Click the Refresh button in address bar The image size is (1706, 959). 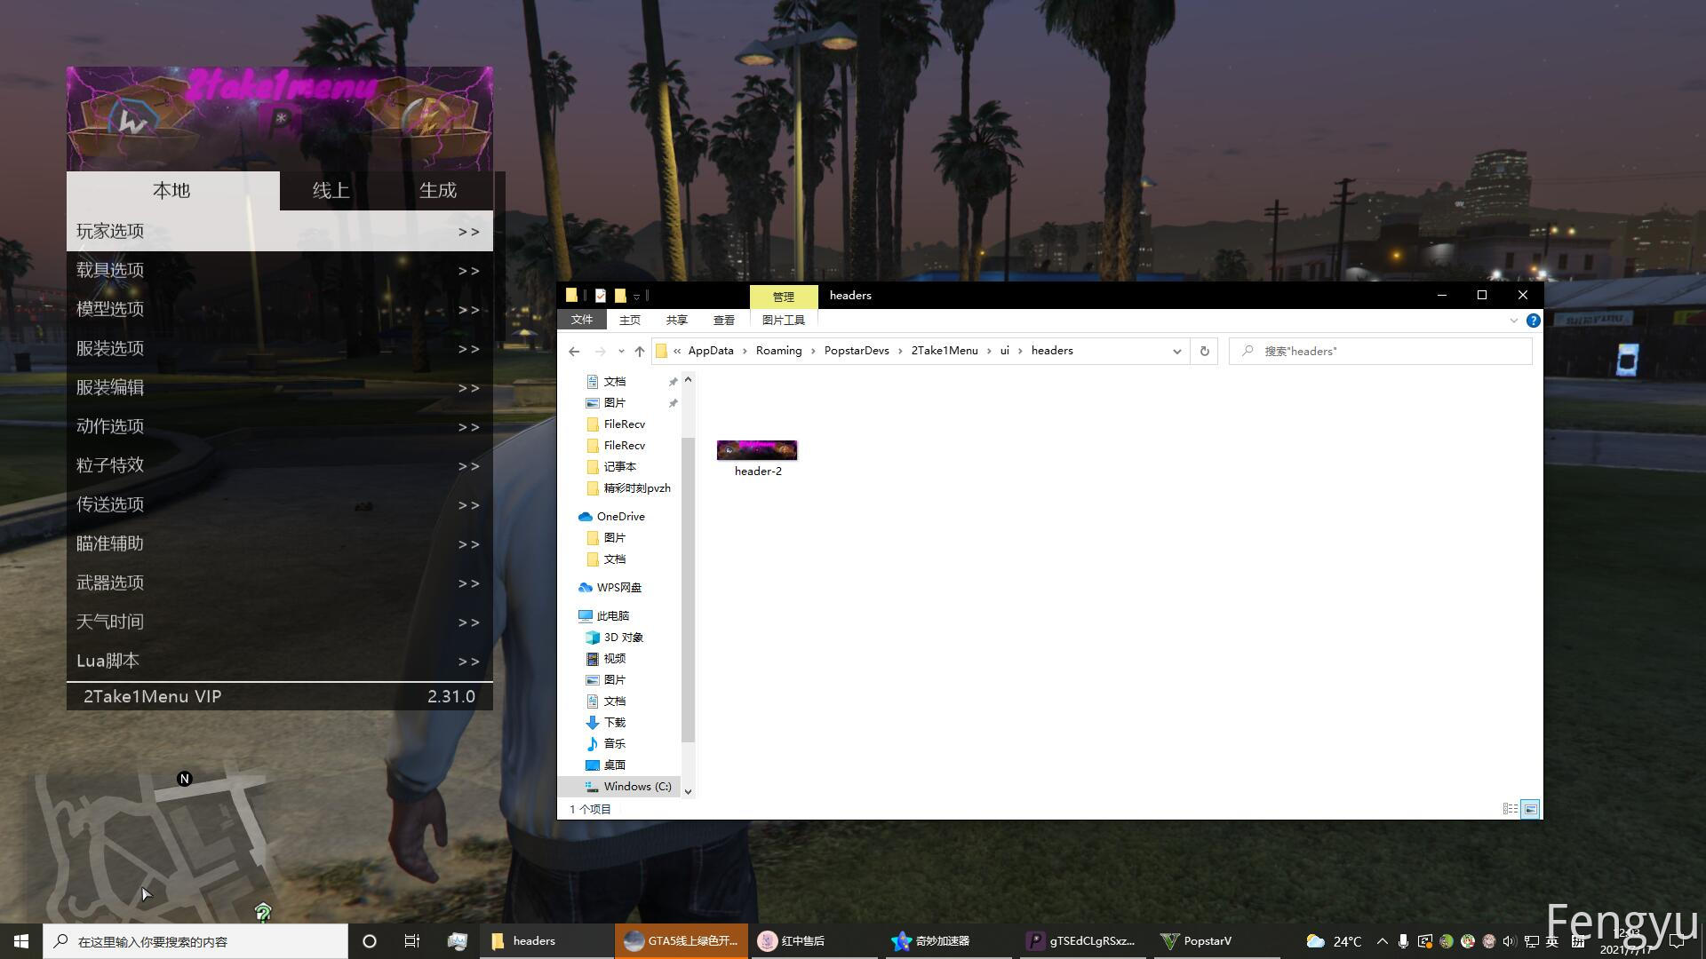click(1204, 351)
